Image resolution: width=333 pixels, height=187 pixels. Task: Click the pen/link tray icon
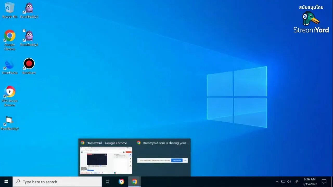click(297, 182)
